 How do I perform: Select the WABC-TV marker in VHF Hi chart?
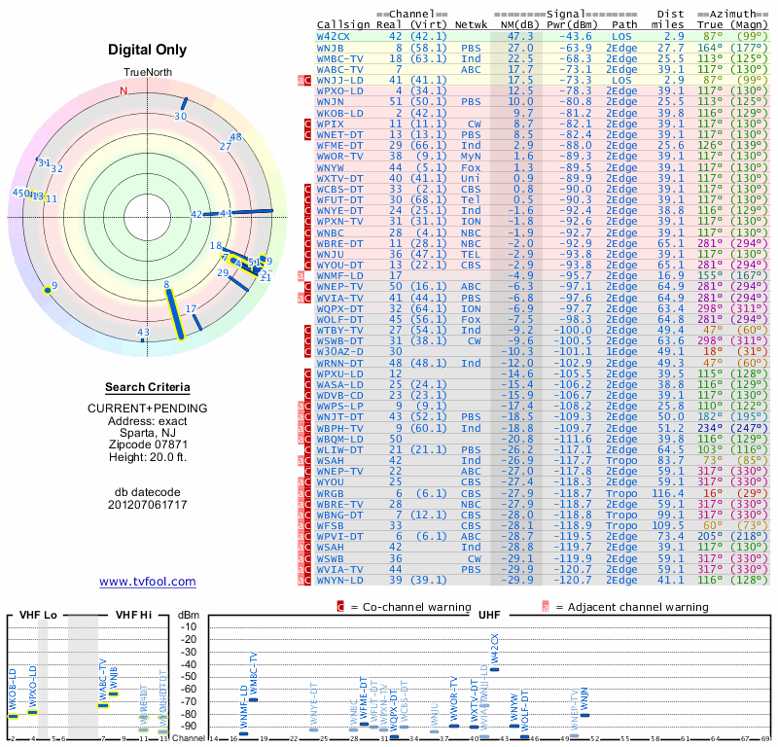pyautogui.click(x=103, y=704)
